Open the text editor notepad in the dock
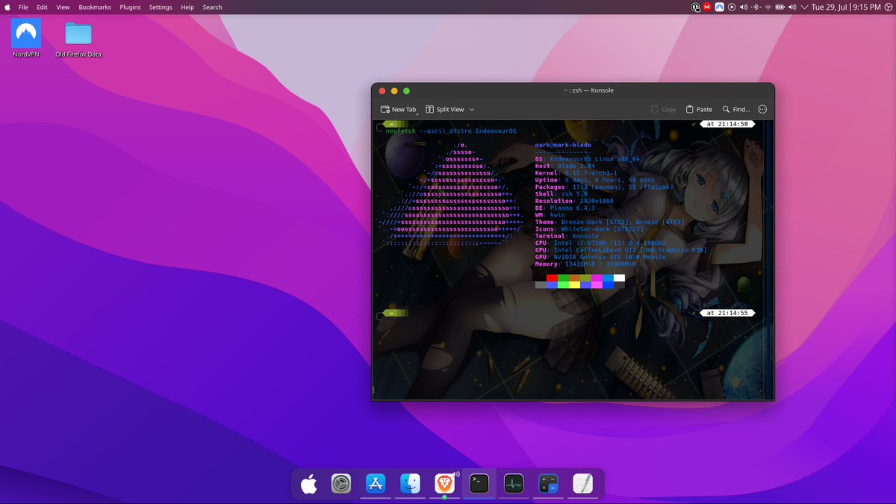 [583, 484]
